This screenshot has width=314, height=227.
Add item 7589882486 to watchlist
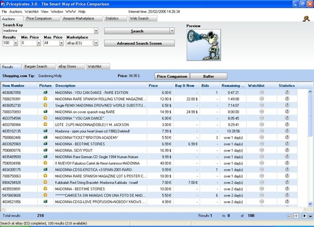[x=262, y=137]
